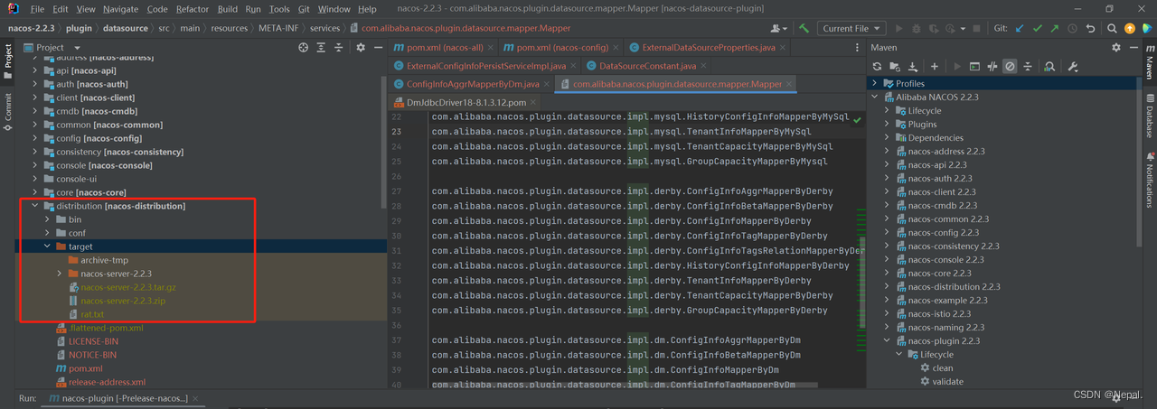Hide the Project panel with minus icon

(377, 47)
